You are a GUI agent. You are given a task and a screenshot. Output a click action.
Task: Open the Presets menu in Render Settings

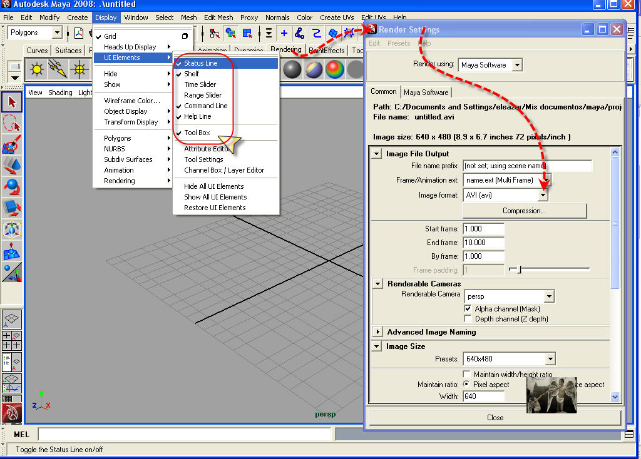point(399,43)
